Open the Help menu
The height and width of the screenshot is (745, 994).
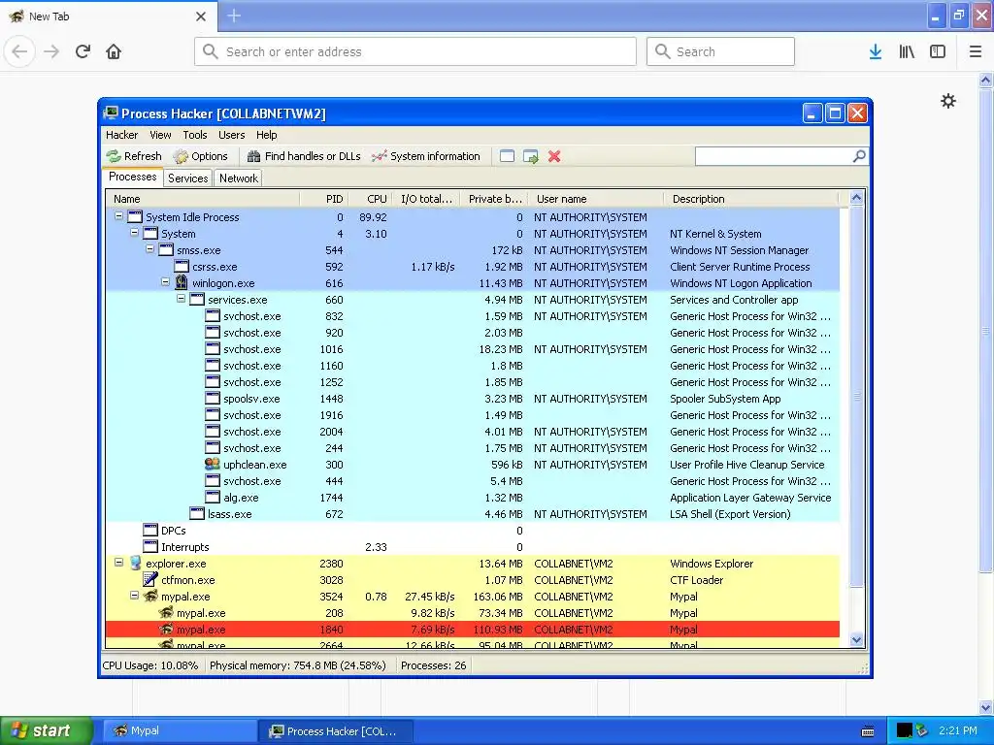click(267, 135)
